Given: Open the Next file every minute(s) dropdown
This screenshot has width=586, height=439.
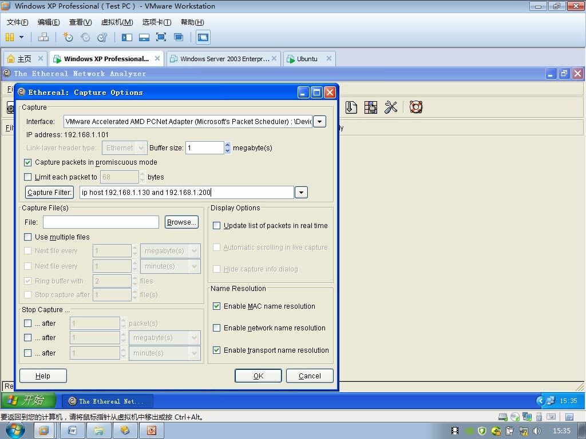Looking at the screenshot, I should pos(195,266).
